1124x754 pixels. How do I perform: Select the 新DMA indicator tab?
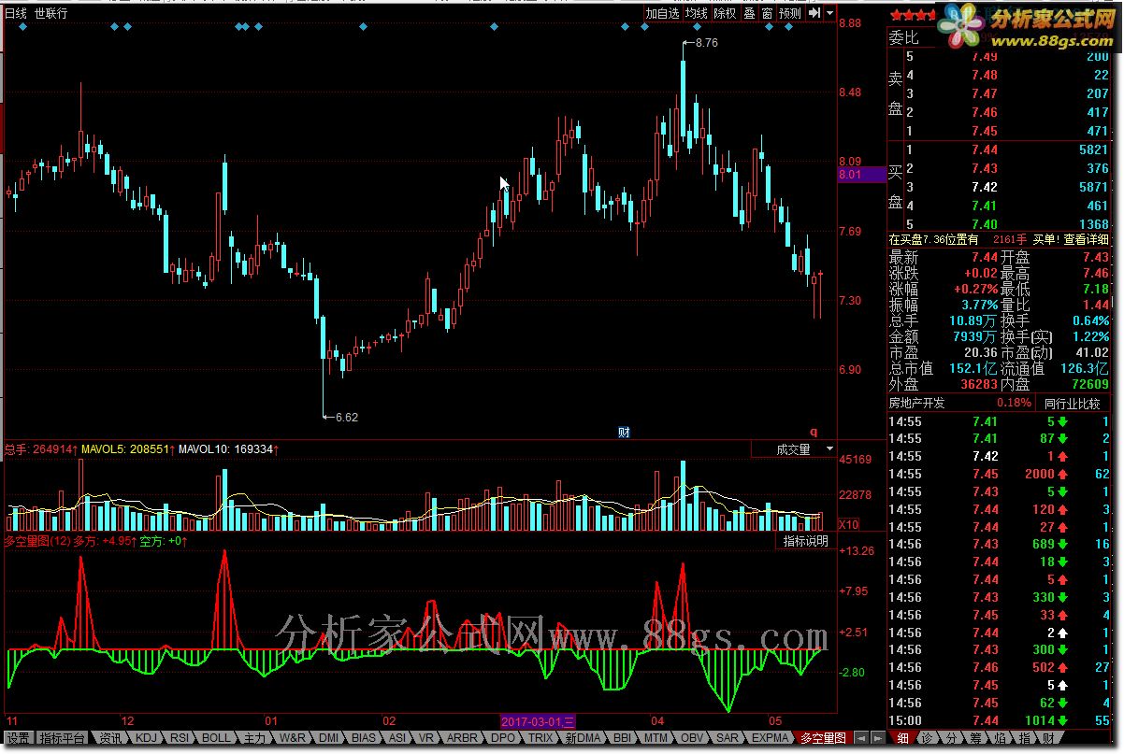click(584, 738)
